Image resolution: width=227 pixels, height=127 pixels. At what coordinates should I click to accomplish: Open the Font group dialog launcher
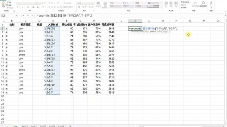click(46, 11)
